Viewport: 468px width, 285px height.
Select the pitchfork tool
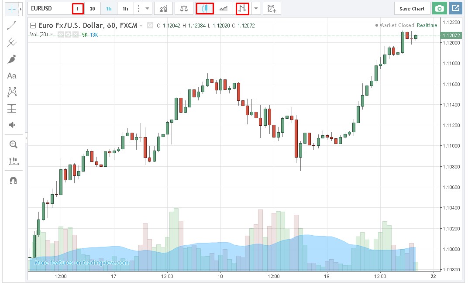pyautogui.click(x=12, y=42)
